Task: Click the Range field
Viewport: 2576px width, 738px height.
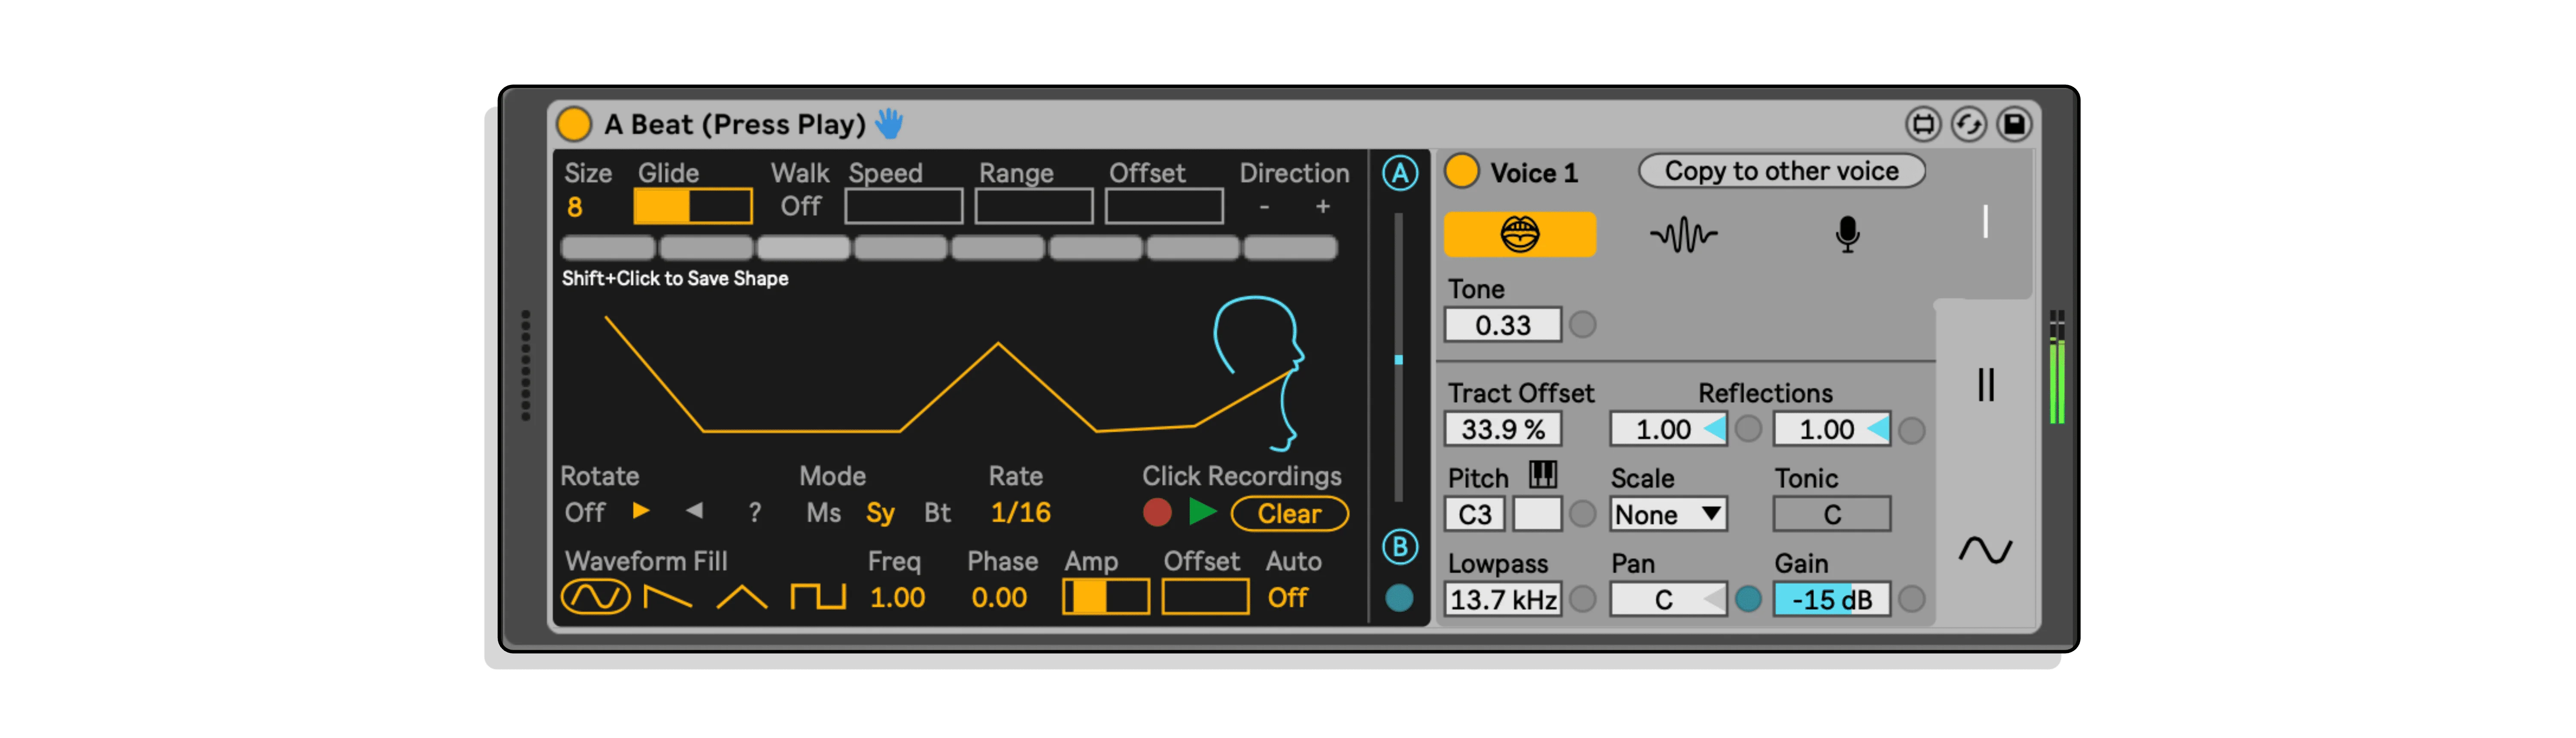Action: tap(1033, 206)
